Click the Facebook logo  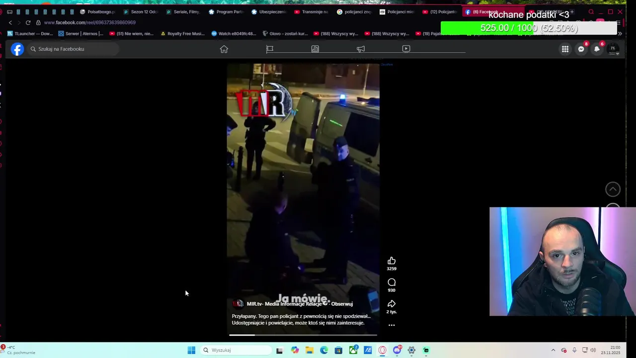17,49
